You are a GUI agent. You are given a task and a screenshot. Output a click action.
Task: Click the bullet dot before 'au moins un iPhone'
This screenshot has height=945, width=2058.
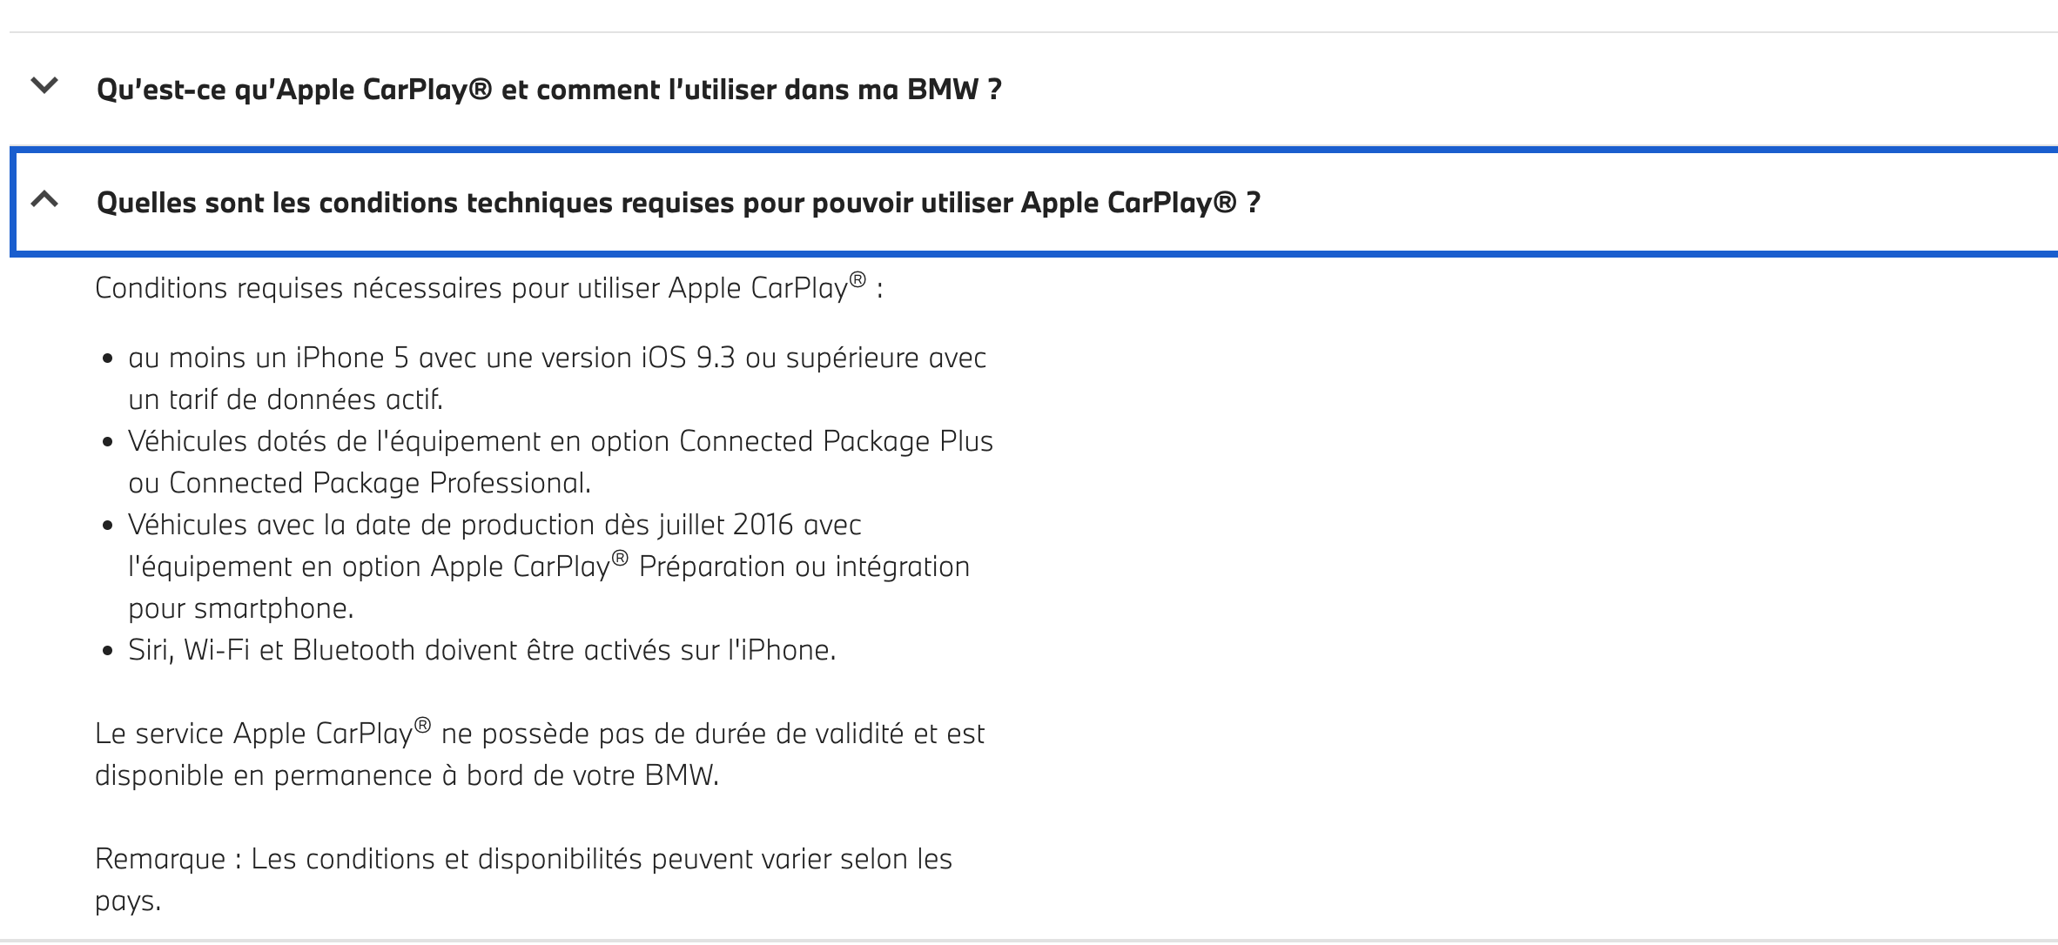(x=108, y=359)
